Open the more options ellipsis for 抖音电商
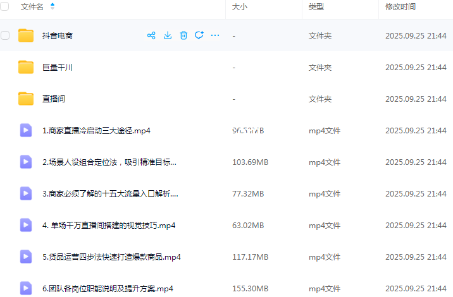The image size is (453, 297). click(x=215, y=35)
